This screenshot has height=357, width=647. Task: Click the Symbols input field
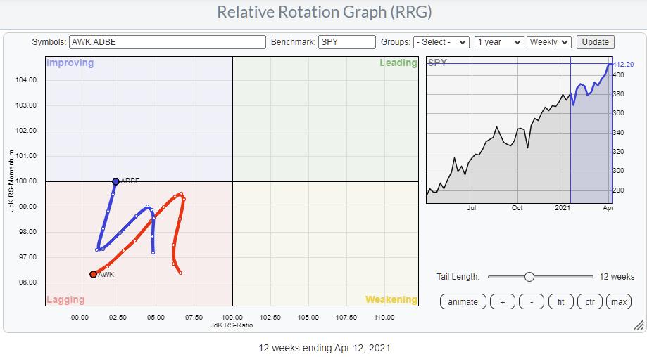tap(167, 42)
